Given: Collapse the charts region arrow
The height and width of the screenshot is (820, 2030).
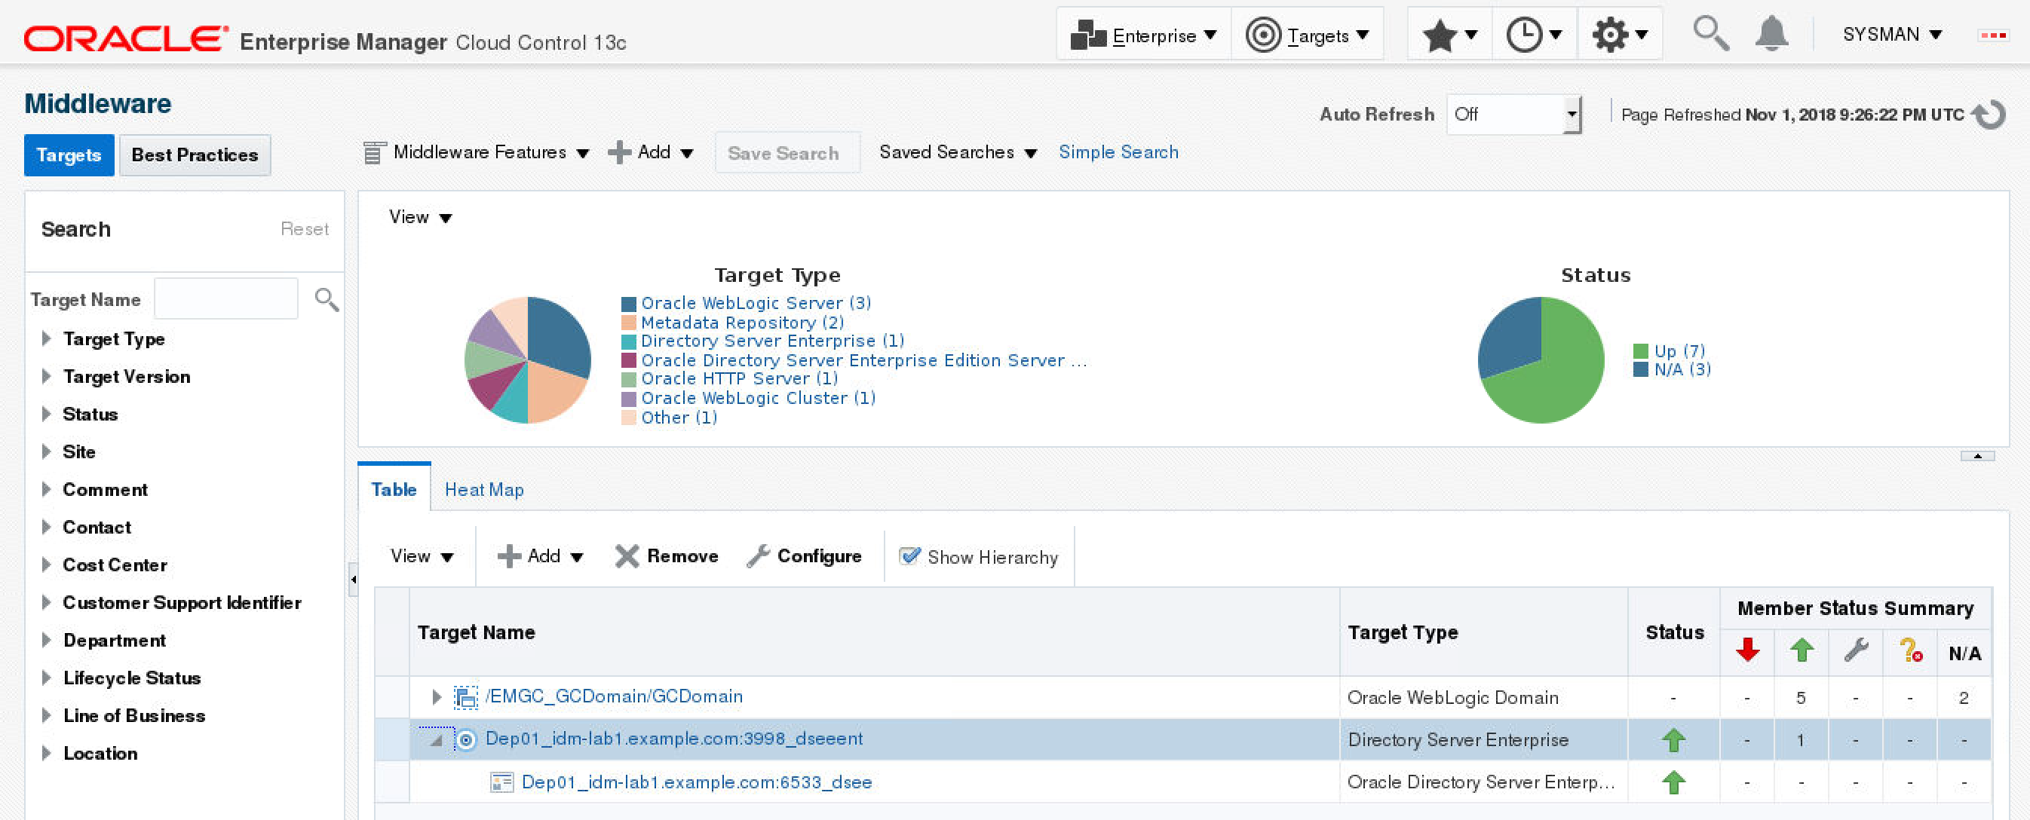Looking at the screenshot, I should tap(1977, 456).
